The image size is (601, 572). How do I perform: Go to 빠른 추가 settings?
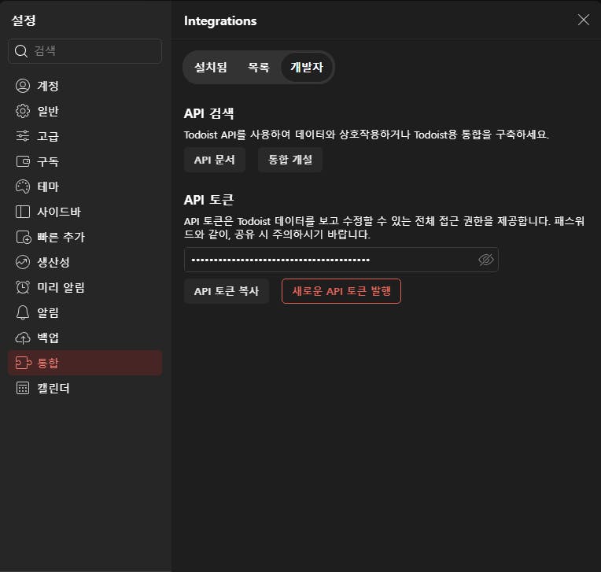point(85,237)
